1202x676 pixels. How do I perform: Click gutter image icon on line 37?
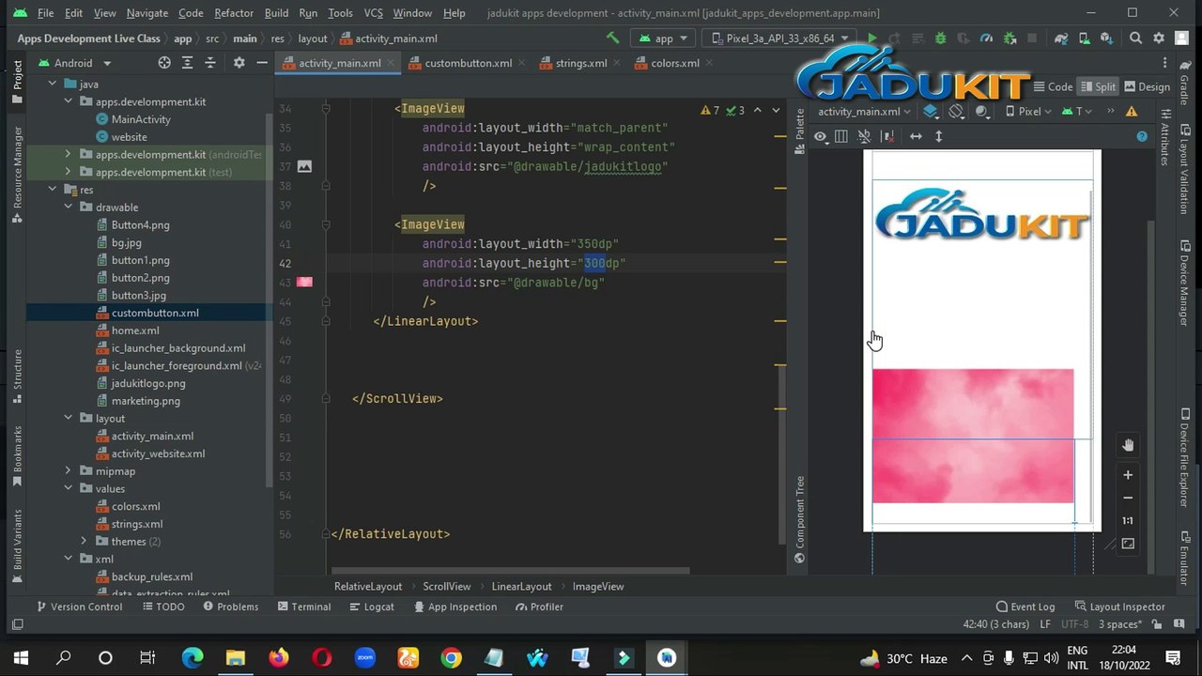(x=304, y=166)
